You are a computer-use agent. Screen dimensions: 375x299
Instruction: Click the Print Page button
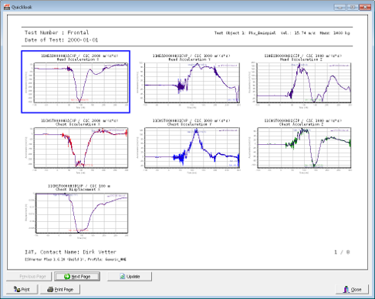tap(60, 289)
